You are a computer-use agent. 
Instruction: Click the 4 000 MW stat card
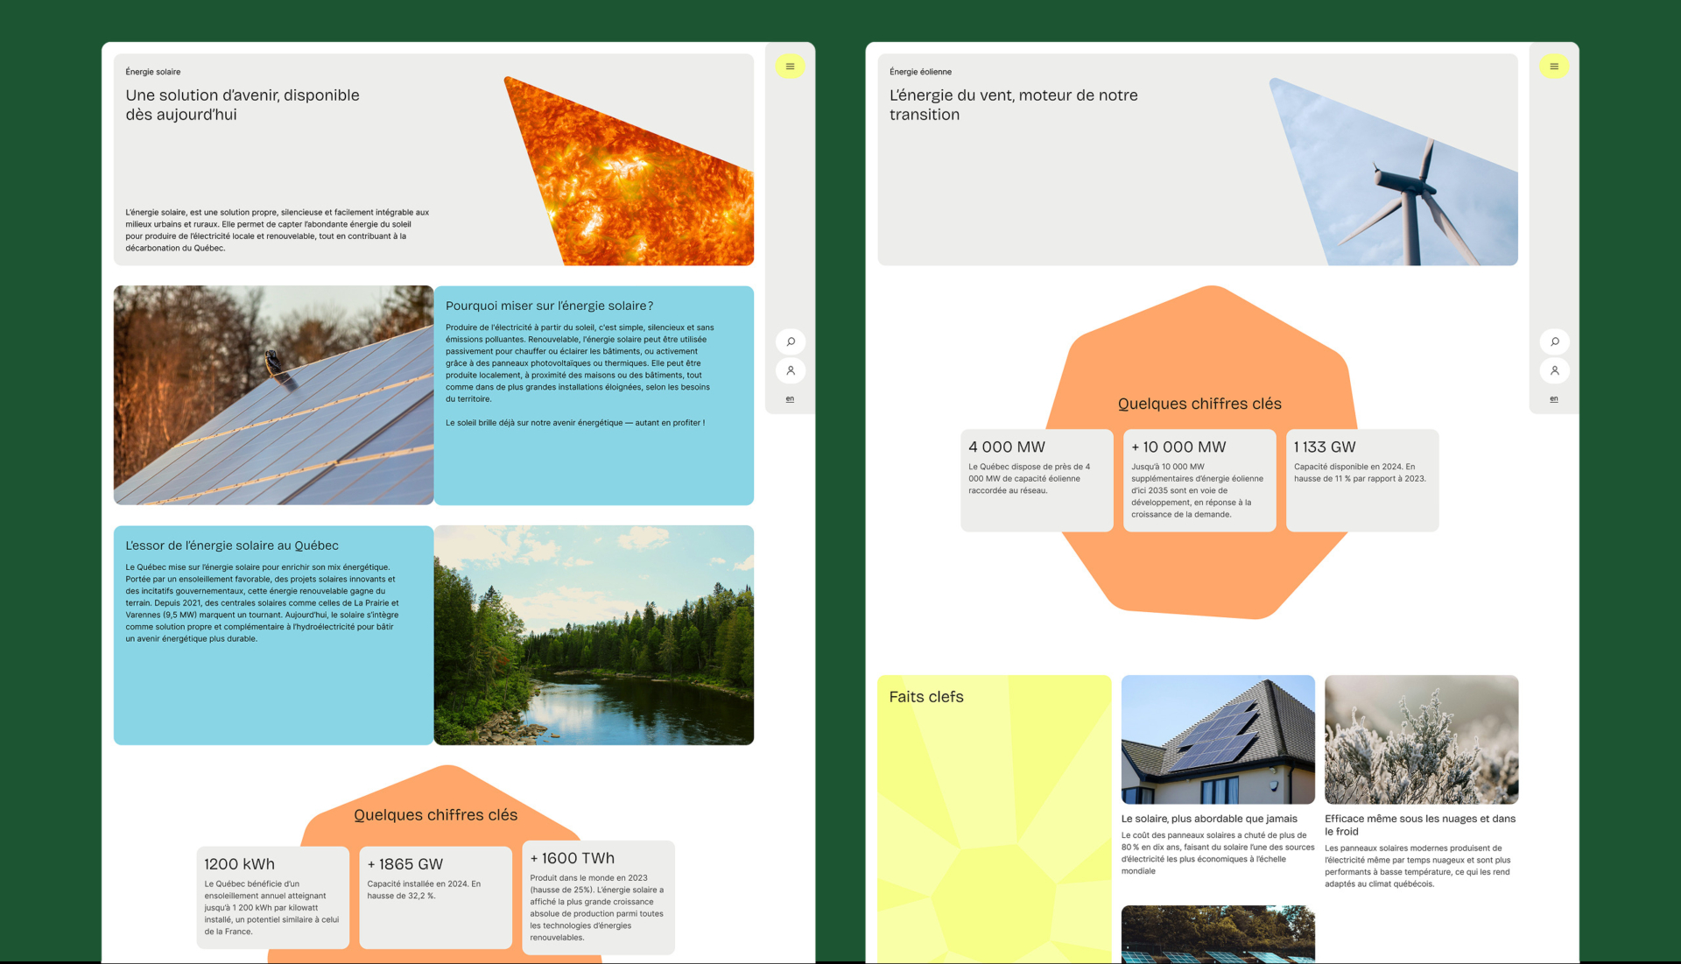click(1037, 480)
